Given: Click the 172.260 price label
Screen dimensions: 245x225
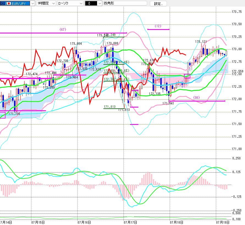Looking at the screenshot, I should 49,87.
